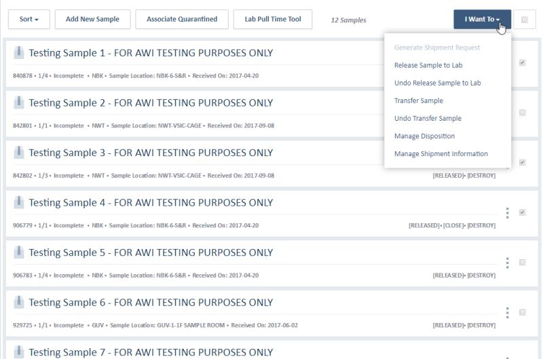Click status tags on Testing Sample 3 row
This screenshot has height=359, width=543.
point(464,176)
